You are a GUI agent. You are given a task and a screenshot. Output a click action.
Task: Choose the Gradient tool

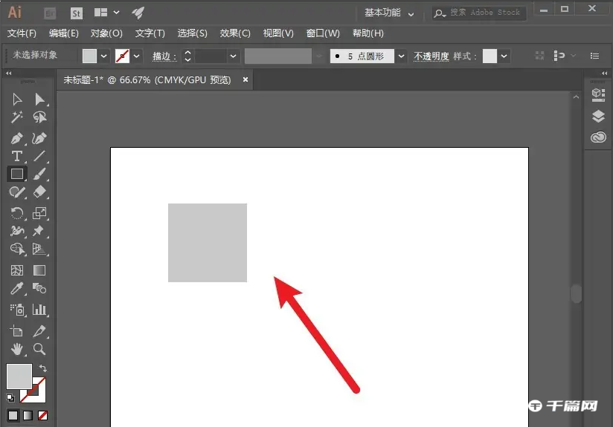39,270
